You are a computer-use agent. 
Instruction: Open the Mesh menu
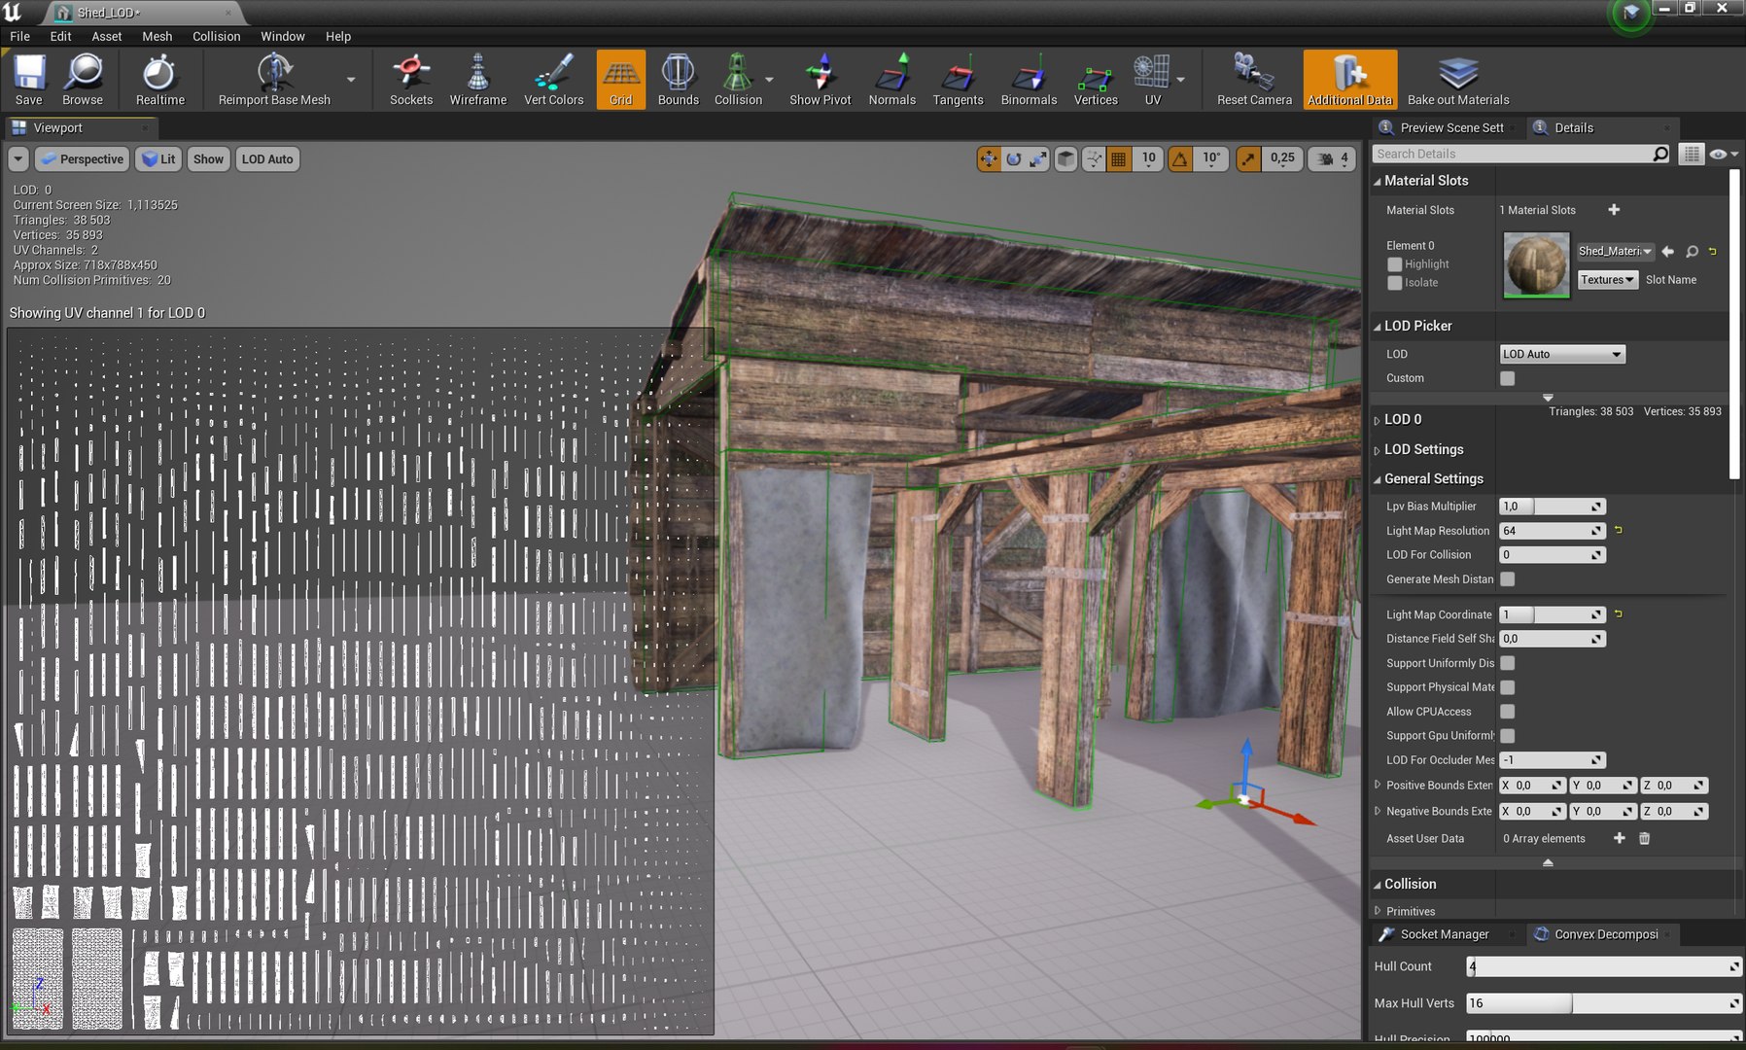click(x=157, y=36)
